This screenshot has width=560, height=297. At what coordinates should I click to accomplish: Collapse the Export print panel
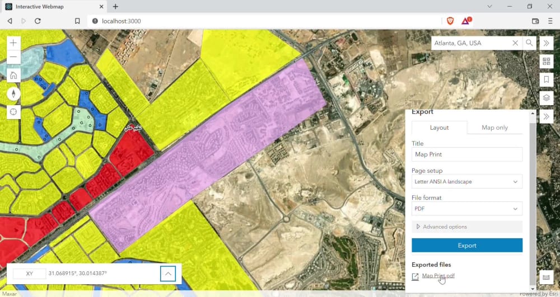coord(546,116)
